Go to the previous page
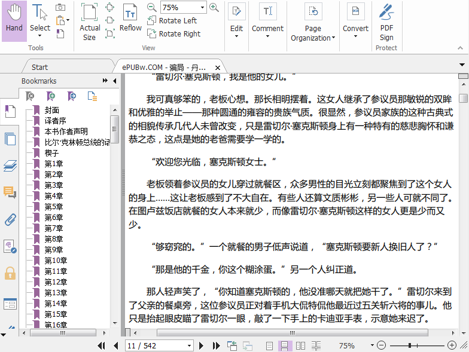The image size is (469, 352). 116,345
